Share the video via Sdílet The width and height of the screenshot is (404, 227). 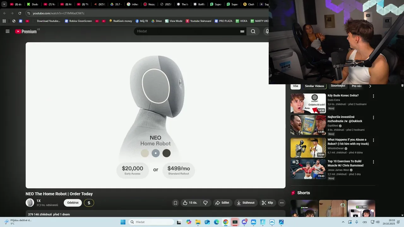223,203
